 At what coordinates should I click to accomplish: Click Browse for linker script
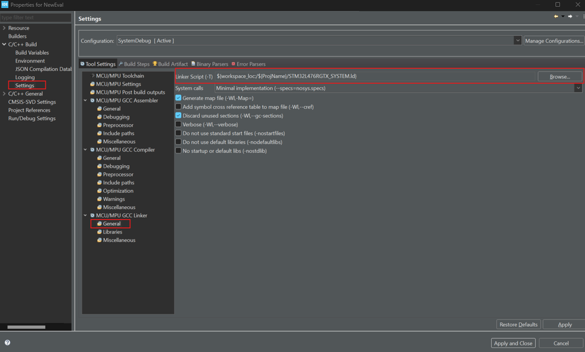click(560, 77)
